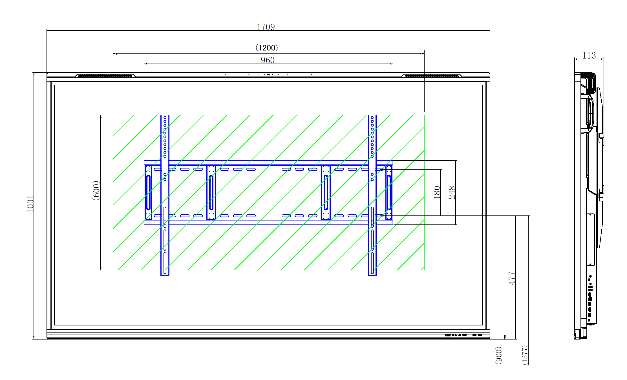Click the 1709 overall width dimension
Screen dimensions: 627x380
[x=266, y=27]
